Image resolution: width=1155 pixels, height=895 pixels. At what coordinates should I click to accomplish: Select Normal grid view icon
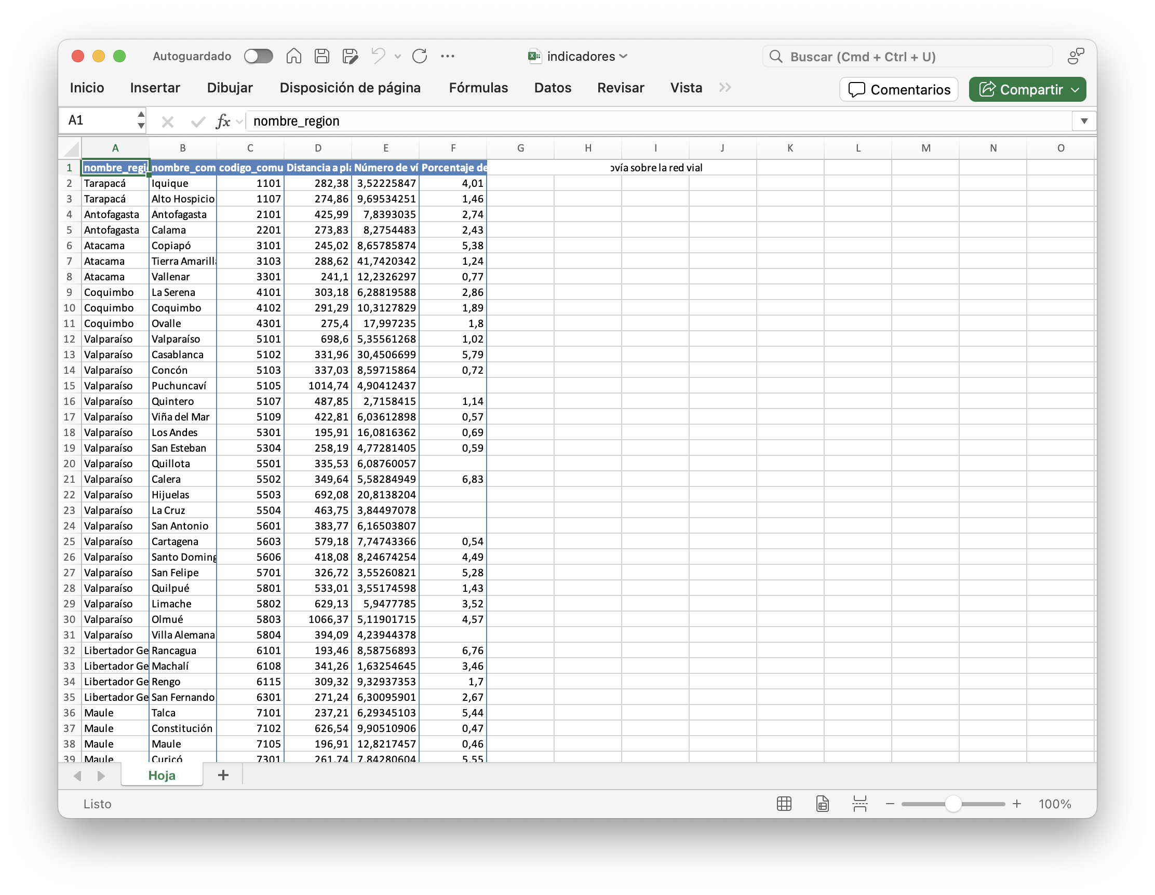[x=784, y=804]
